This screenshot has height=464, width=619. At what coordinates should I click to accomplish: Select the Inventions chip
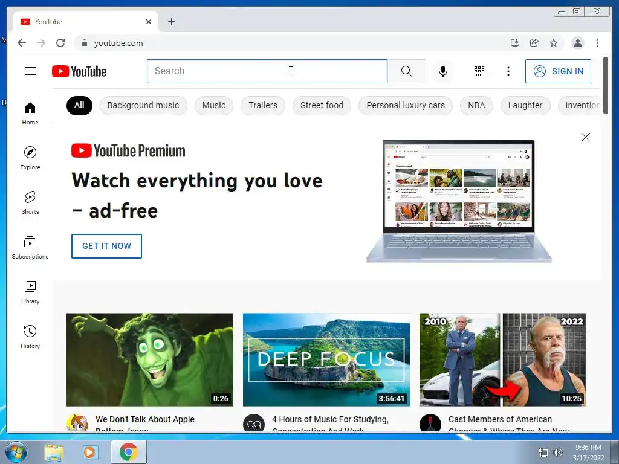[x=580, y=105]
